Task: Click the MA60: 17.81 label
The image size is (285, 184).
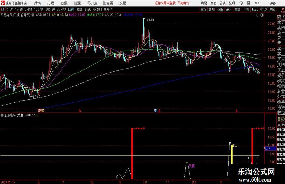Action: [95, 15]
